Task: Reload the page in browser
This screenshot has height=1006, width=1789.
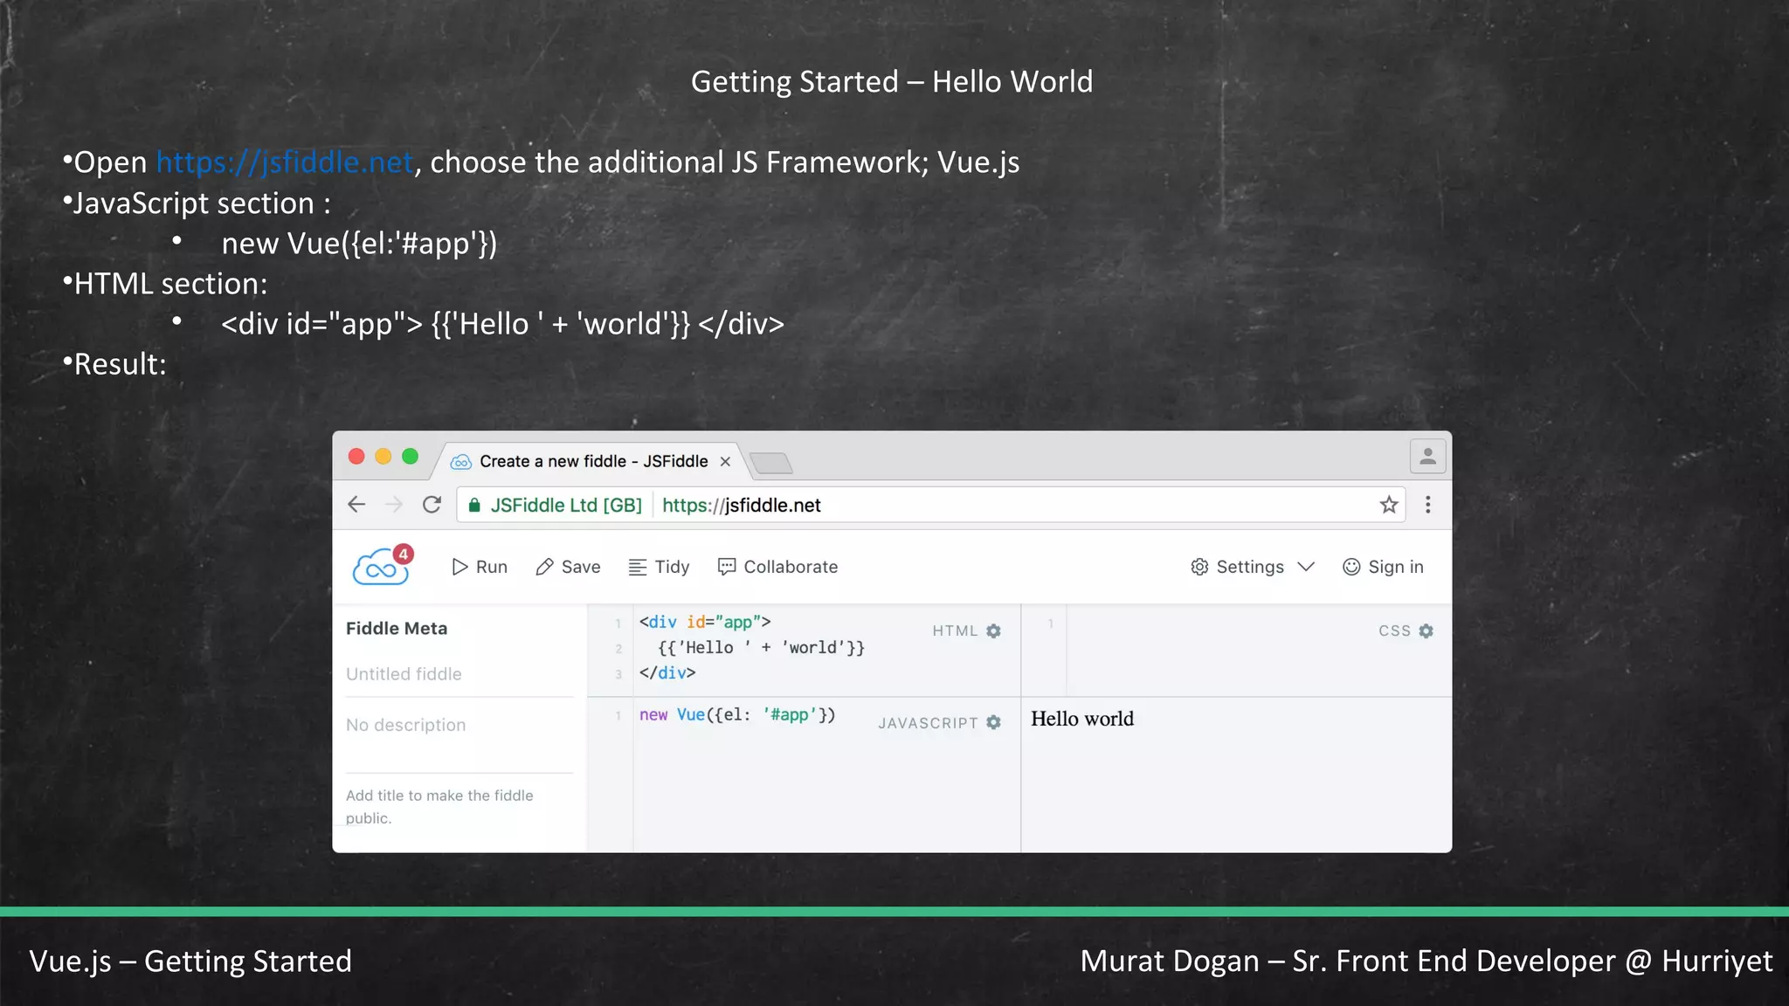Action: [x=432, y=505]
